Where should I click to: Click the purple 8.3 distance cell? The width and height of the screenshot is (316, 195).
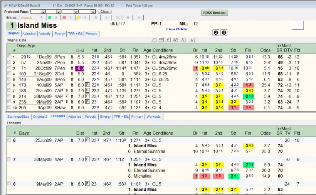tap(80, 68)
